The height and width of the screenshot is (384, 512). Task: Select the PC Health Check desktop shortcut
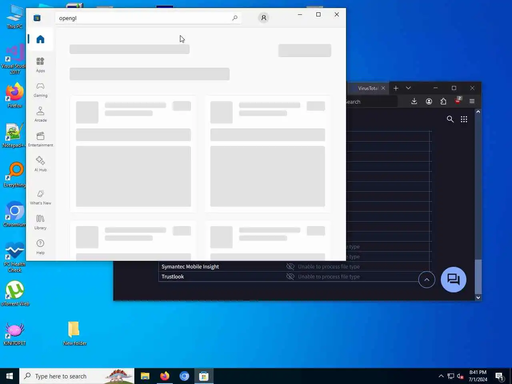point(15,257)
